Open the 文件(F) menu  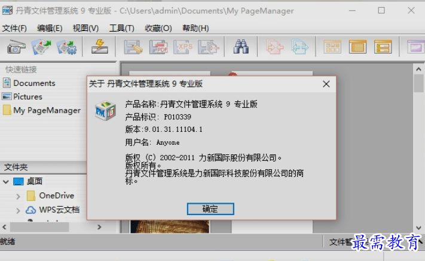14,28
